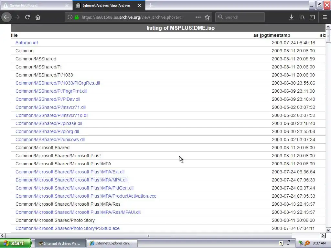Open Internet Archive taskbar window button

click(x=60, y=243)
